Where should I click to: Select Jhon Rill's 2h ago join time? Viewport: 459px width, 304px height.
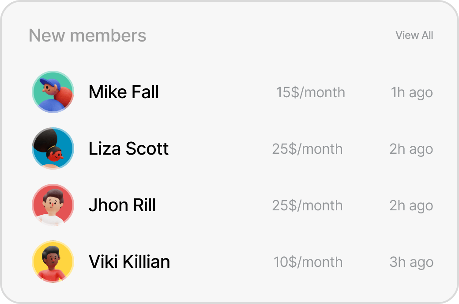pyautogui.click(x=411, y=206)
